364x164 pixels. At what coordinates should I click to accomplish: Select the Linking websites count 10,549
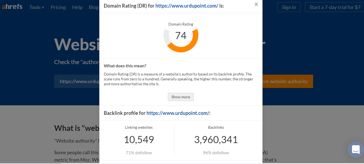point(139,139)
